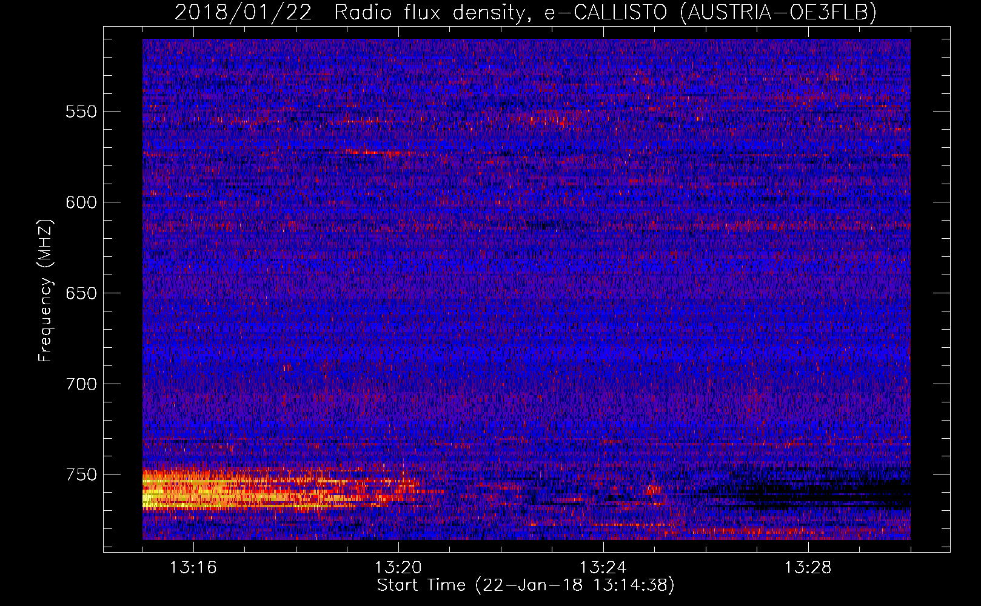981x606 pixels.
Task: Click the 550 frequency tick label
Action: click(81, 112)
